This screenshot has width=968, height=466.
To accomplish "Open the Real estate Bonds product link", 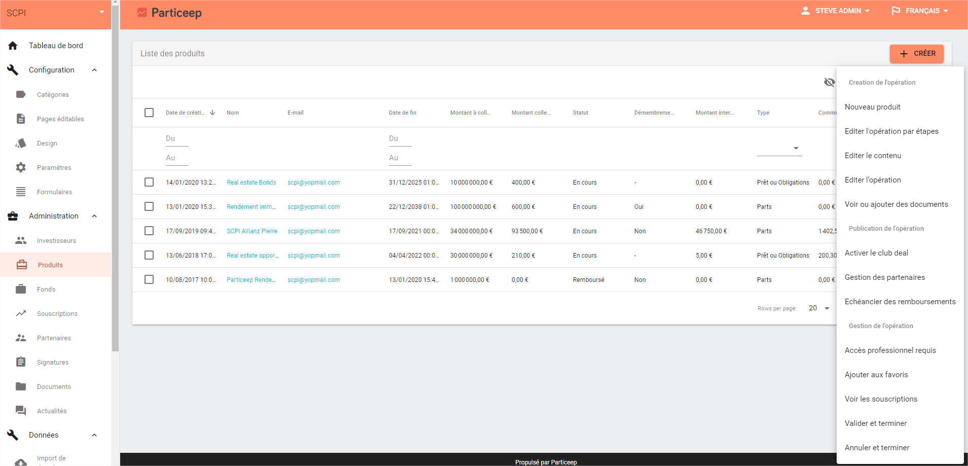I will (252, 183).
